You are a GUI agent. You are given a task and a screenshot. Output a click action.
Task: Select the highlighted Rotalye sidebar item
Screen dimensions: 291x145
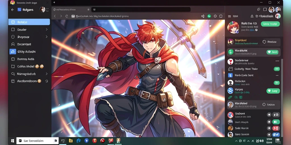[x=29, y=22]
